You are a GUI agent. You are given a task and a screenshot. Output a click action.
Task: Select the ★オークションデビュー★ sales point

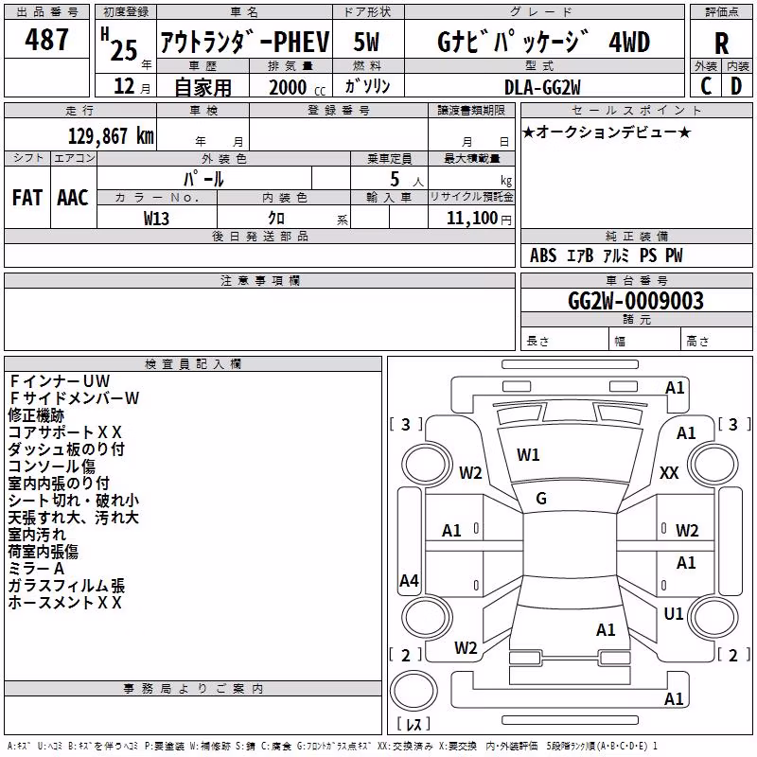pos(607,132)
